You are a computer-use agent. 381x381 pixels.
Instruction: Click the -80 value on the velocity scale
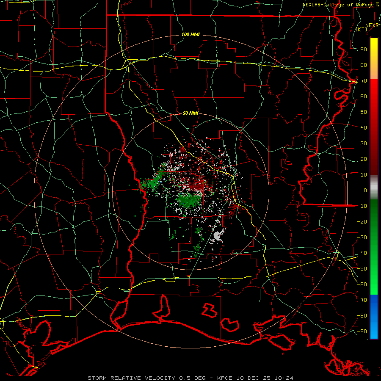coord(362,316)
